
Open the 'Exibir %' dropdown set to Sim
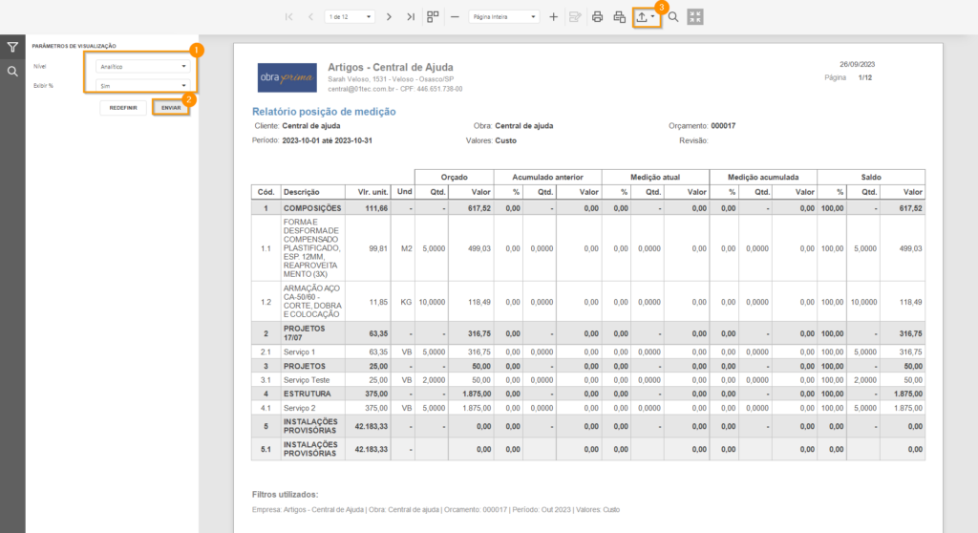click(142, 86)
